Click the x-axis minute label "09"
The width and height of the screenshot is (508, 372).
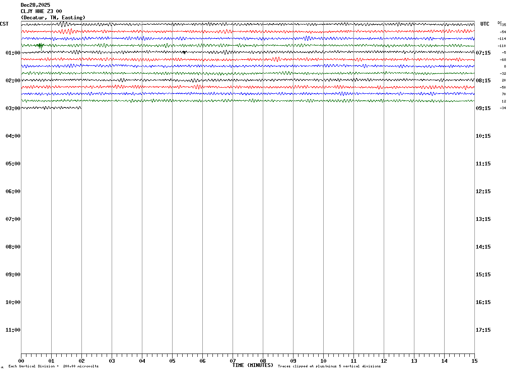click(x=293, y=361)
